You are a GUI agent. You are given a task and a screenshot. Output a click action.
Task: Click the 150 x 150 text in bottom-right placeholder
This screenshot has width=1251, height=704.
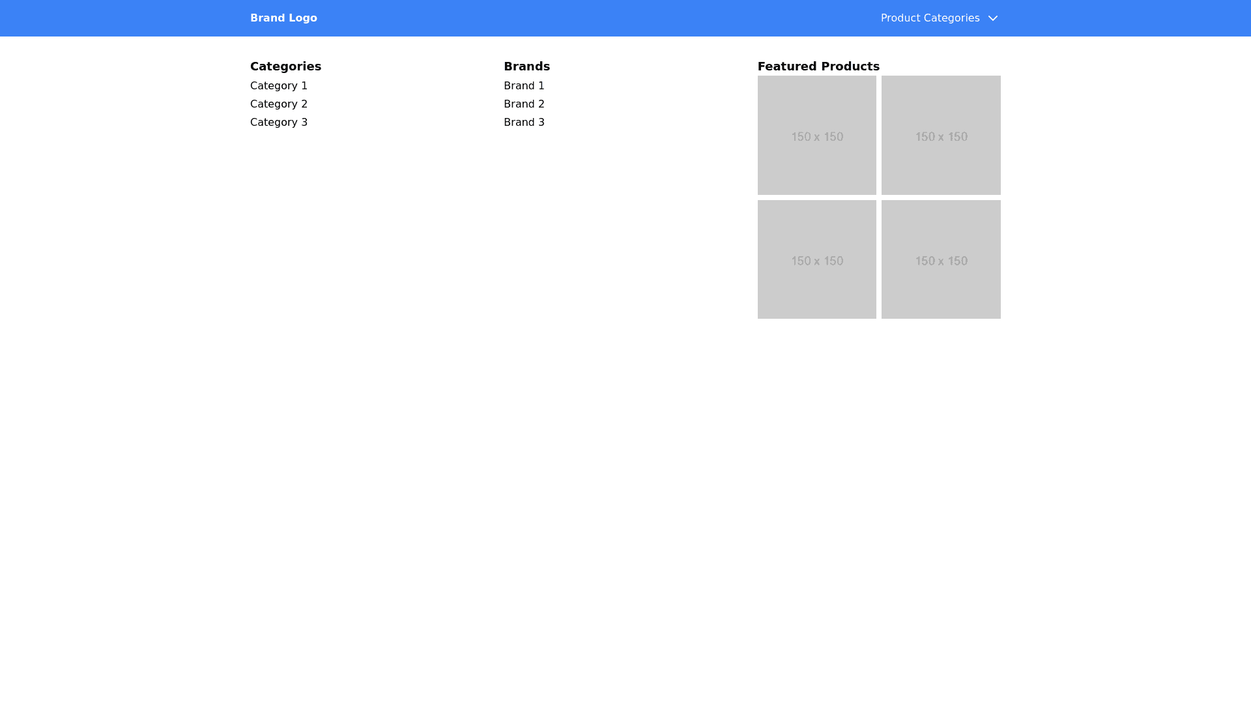tap(941, 261)
